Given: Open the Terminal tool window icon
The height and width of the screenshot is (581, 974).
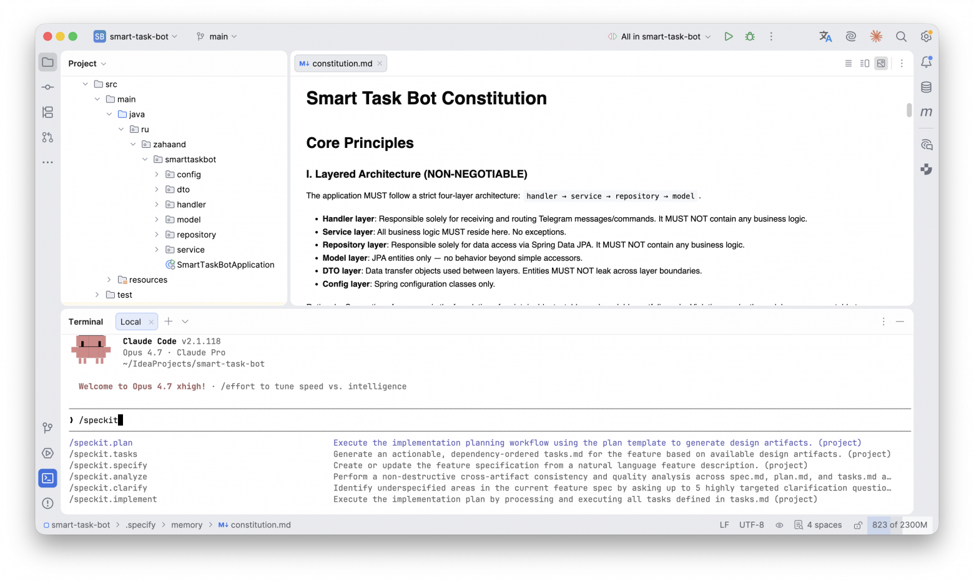Looking at the screenshot, I should 47,478.
